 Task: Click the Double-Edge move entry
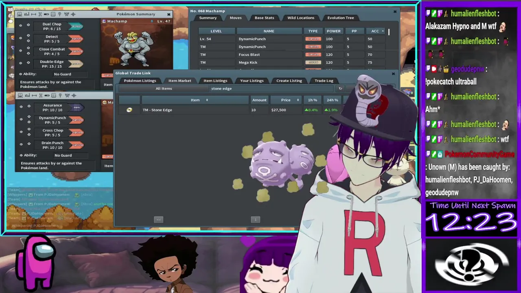[52, 64]
